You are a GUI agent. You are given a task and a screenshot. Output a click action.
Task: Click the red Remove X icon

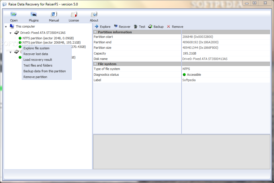(x=169, y=26)
